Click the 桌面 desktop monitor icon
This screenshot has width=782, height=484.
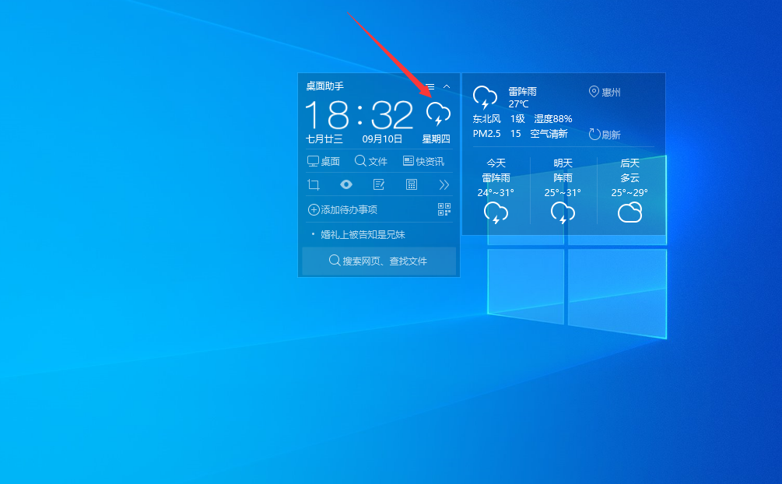click(x=314, y=160)
